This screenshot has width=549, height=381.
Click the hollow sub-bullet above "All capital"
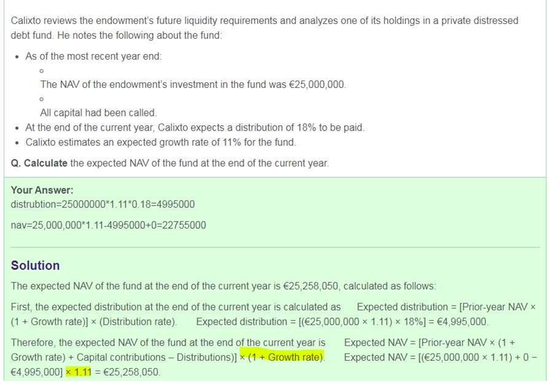tap(41, 99)
